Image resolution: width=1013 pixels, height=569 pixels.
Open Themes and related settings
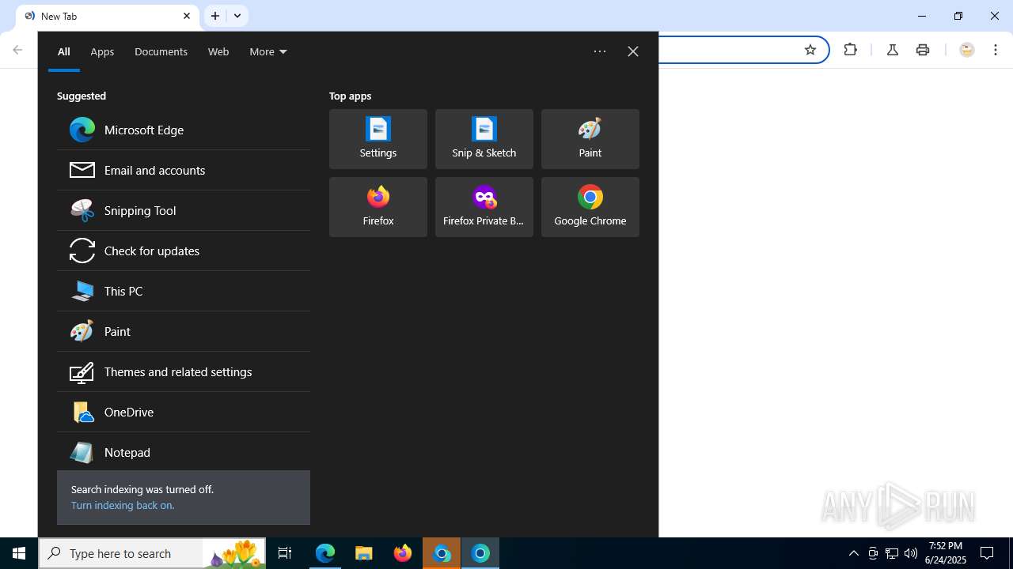tap(184, 371)
